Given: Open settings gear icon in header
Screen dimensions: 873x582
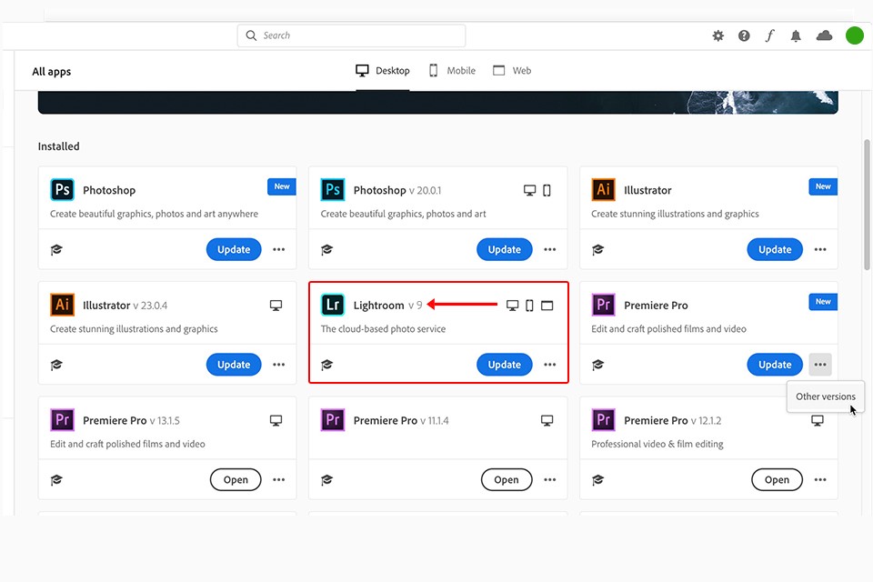Looking at the screenshot, I should pyautogui.click(x=718, y=35).
